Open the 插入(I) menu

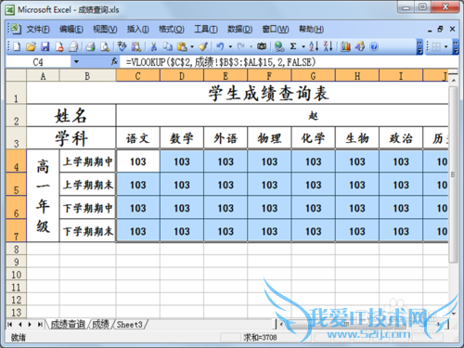pos(138,29)
